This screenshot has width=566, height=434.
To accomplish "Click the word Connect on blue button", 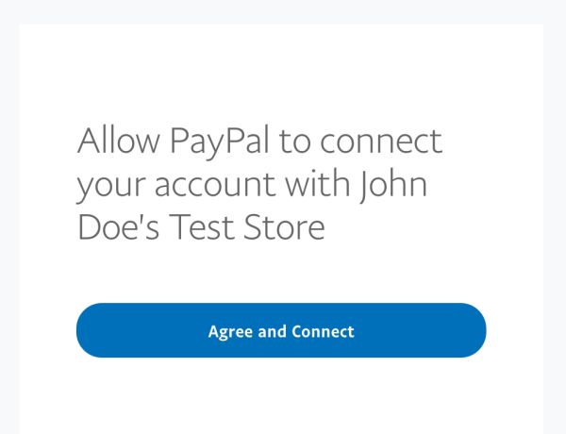I will (323, 331).
